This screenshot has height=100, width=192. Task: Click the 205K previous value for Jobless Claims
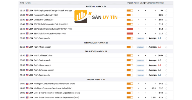click(x=160, y=56)
